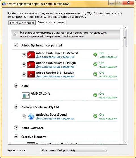Click Уже установлено status for AMD CPUInfo
Screen dimensions: 136x158
108,96
